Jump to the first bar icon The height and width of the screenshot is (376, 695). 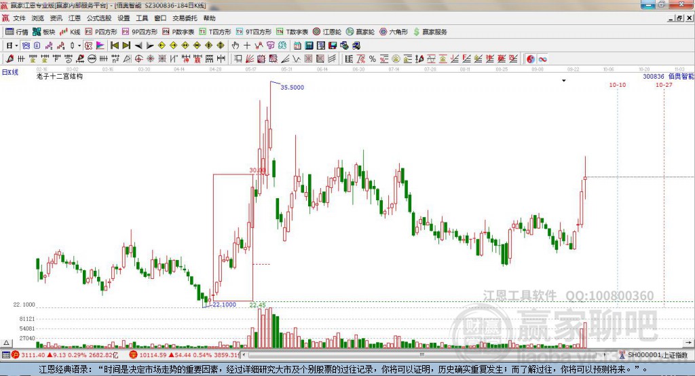tap(114, 45)
